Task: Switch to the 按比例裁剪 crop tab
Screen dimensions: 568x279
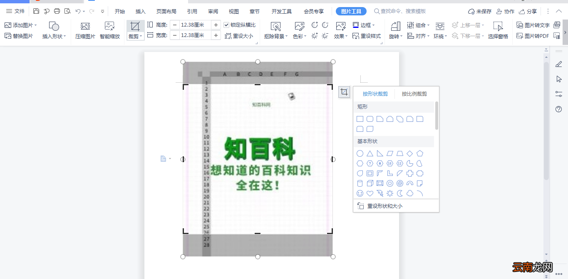Action: coord(414,94)
